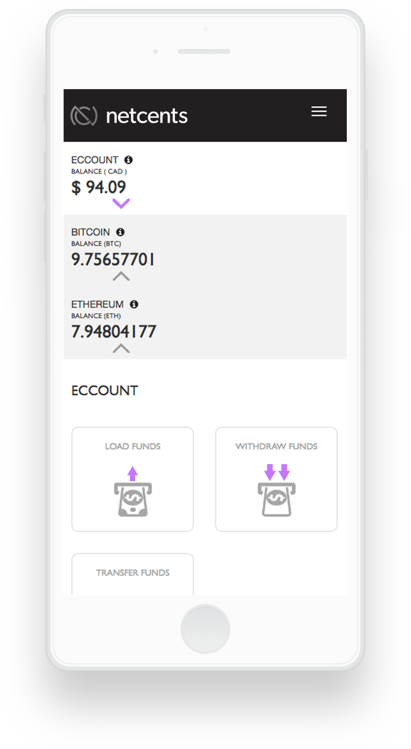Open the Withdraw Funds card
Image resolution: width=411 pixels, height=749 pixels.
(276, 479)
